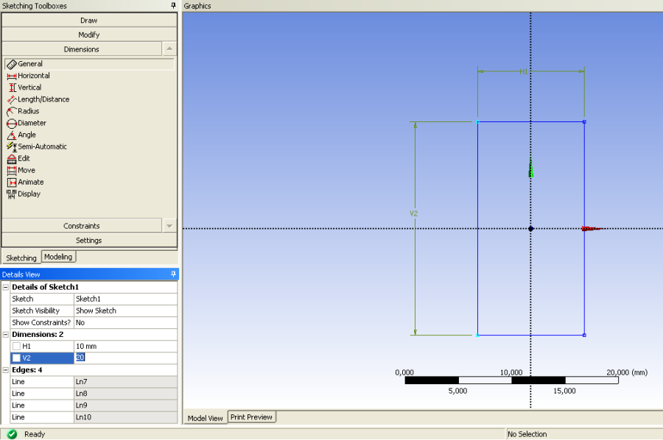Click the V2 value input field
This screenshot has height=440, width=663.
click(125, 358)
